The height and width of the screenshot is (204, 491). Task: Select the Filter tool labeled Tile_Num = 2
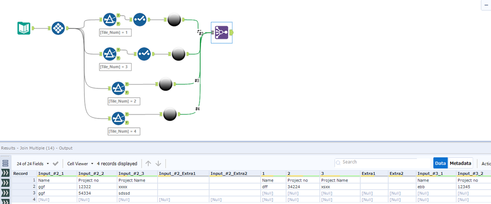118,88
